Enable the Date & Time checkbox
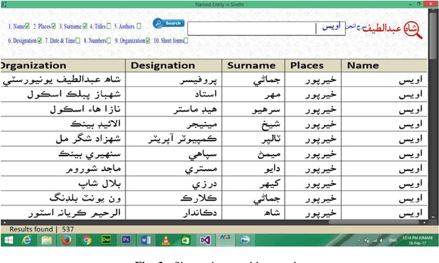 [78, 40]
